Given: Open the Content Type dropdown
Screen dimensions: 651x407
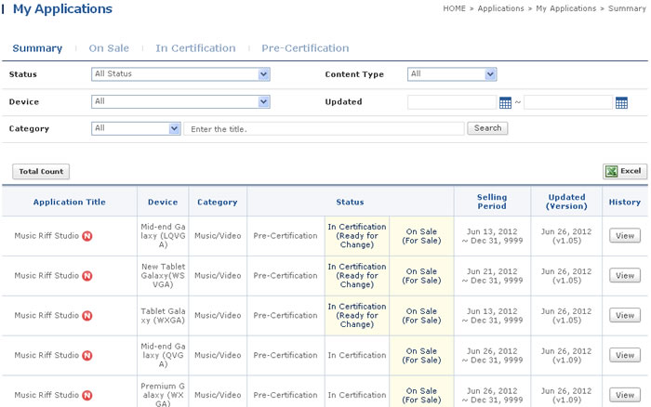Looking at the screenshot, I should point(452,74).
